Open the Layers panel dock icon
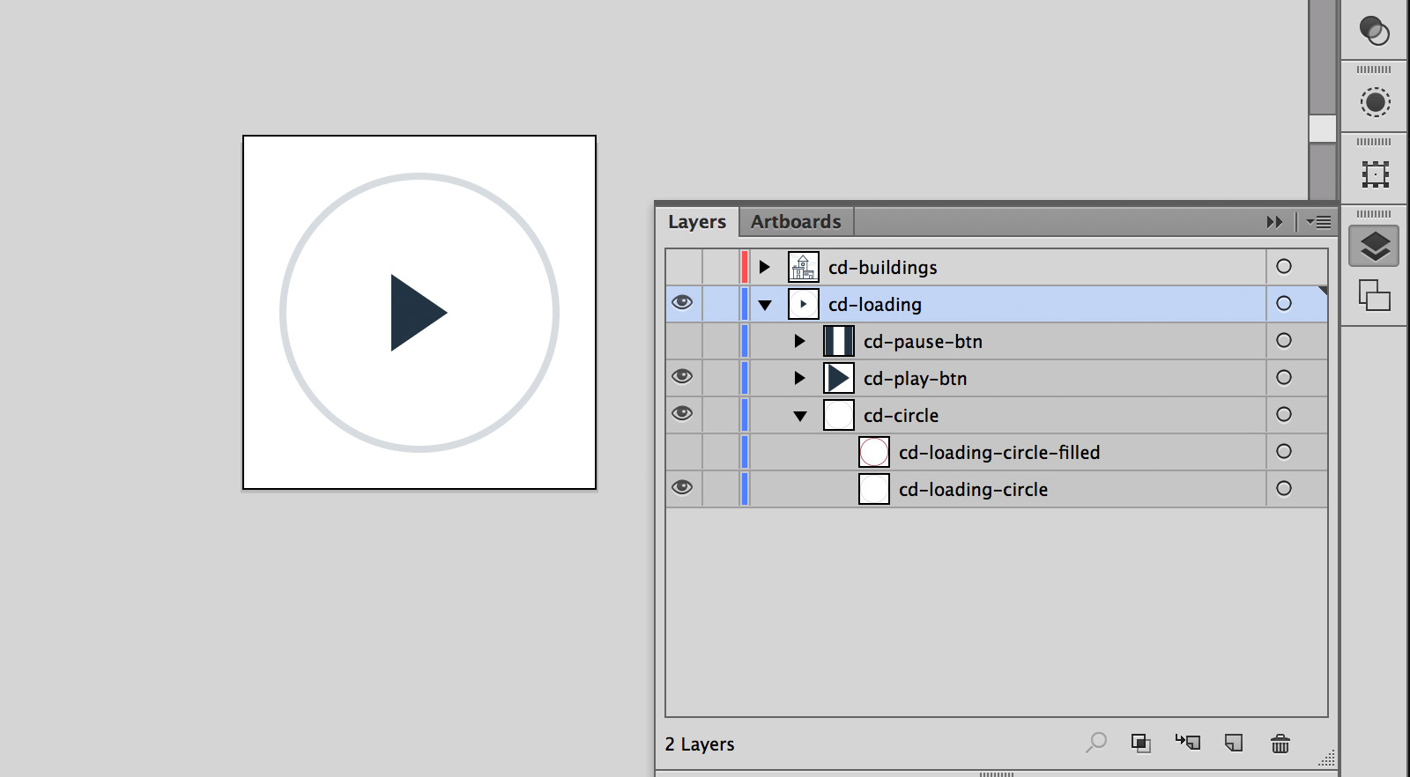Viewport: 1410px width, 777px height. tap(1375, 246)
